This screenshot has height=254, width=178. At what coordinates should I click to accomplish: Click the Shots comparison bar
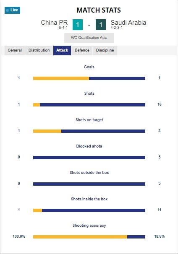[x=89, y=105]
